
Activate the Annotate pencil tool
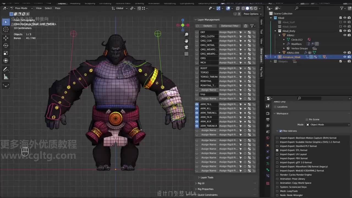[x=6, y=69]
